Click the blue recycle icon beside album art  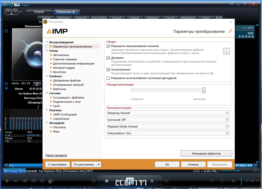6,31
